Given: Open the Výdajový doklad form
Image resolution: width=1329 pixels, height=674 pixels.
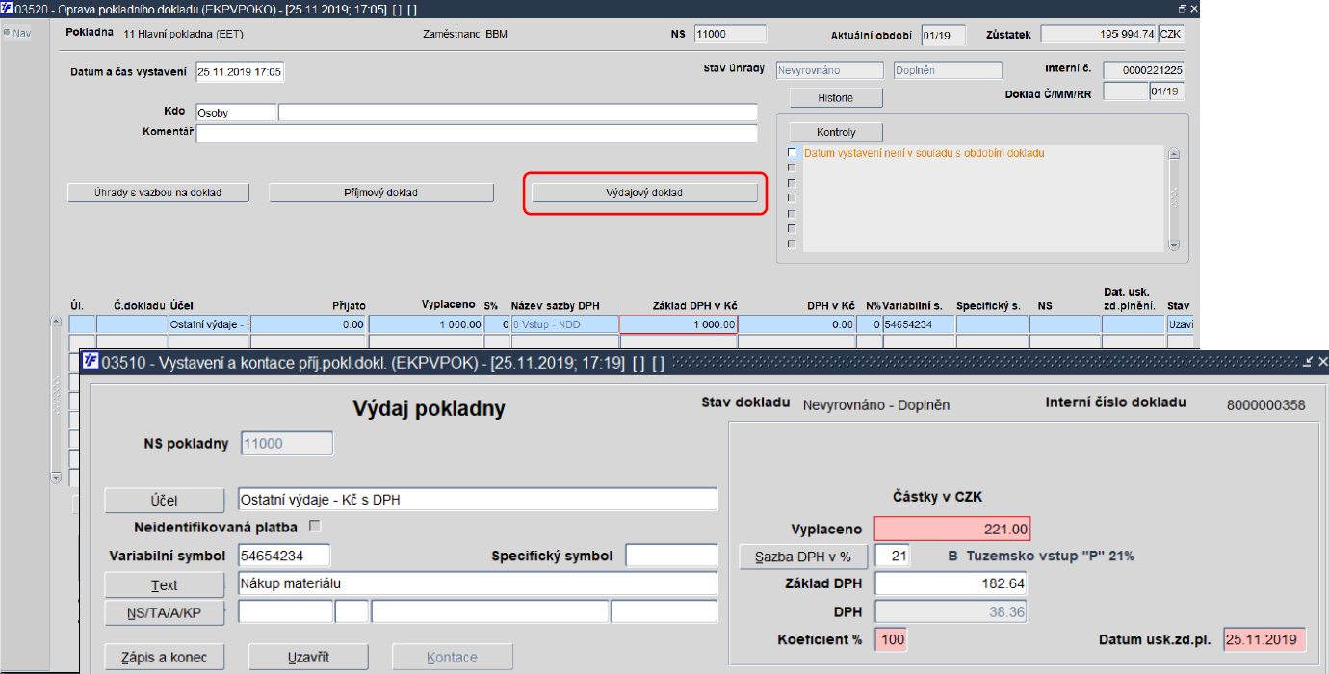Looking at the screenshot, I should click(644, 193).
